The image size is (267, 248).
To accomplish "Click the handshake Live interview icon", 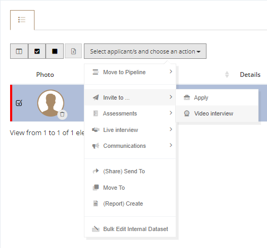I will pyautogui.click(x=96, y=130).
